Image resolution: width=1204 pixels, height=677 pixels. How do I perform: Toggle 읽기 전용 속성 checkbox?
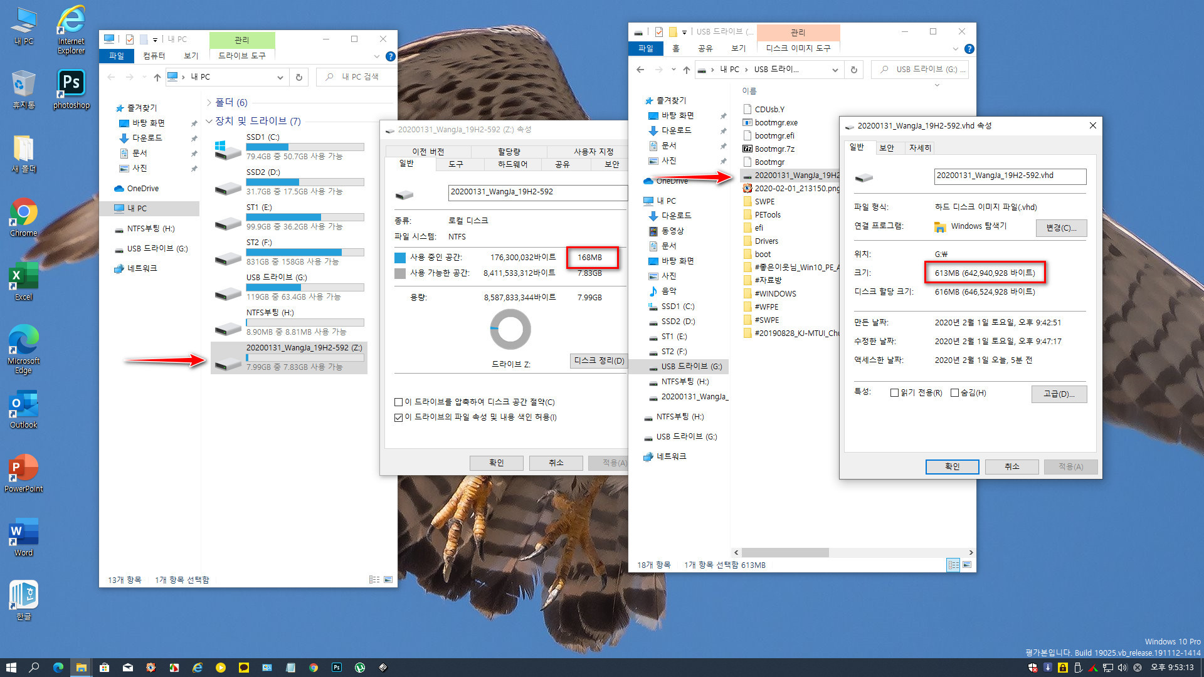point(894,392)
